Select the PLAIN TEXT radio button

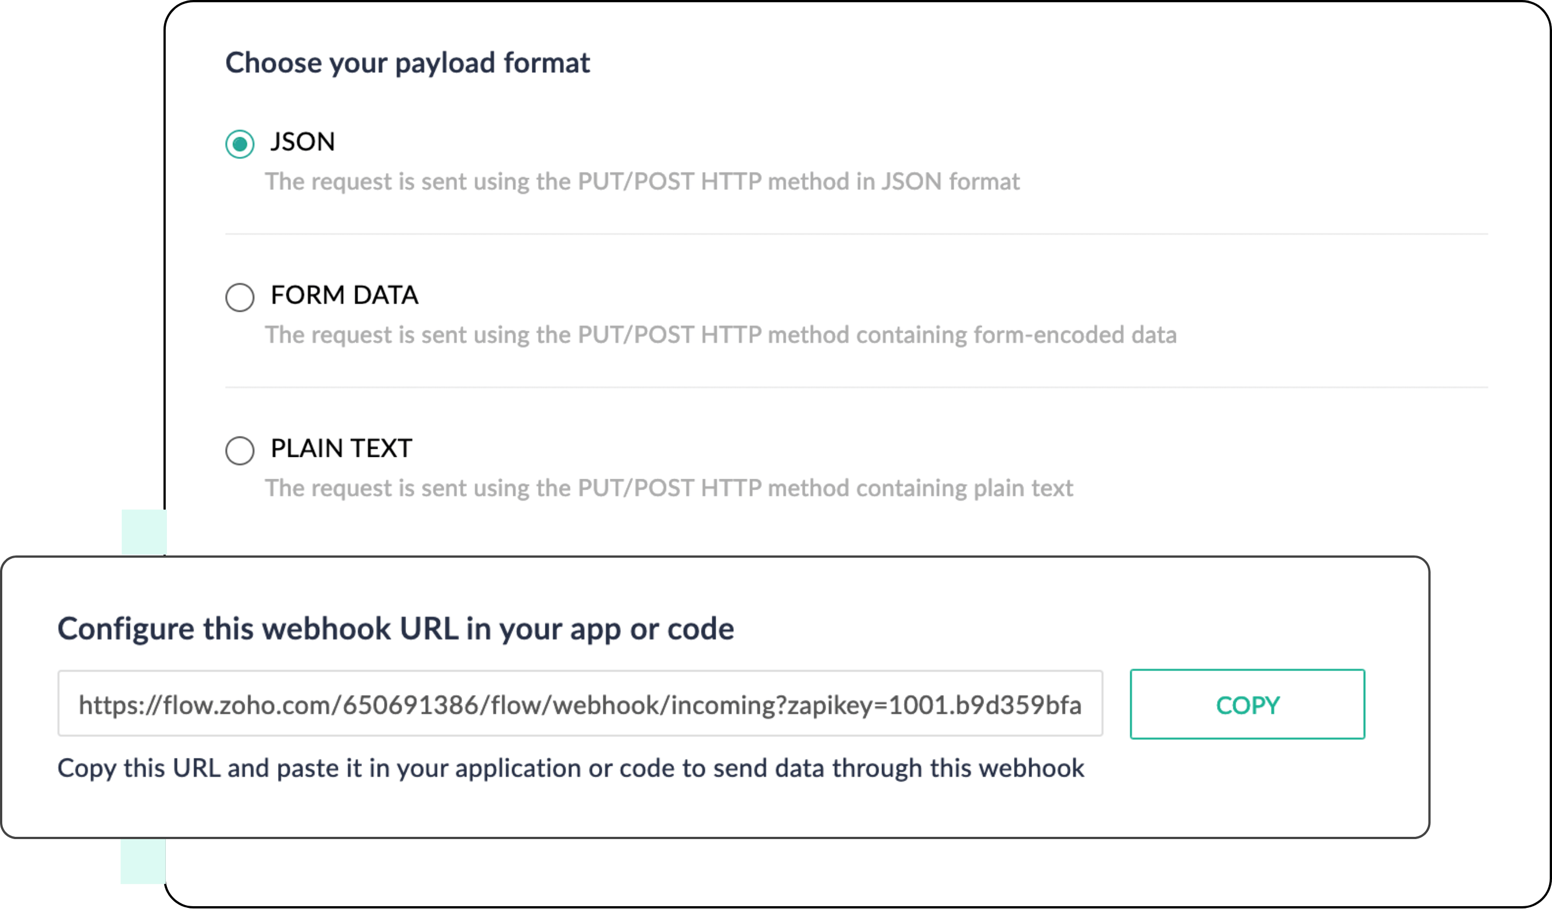pyautogui.click(x=240, y=451)
